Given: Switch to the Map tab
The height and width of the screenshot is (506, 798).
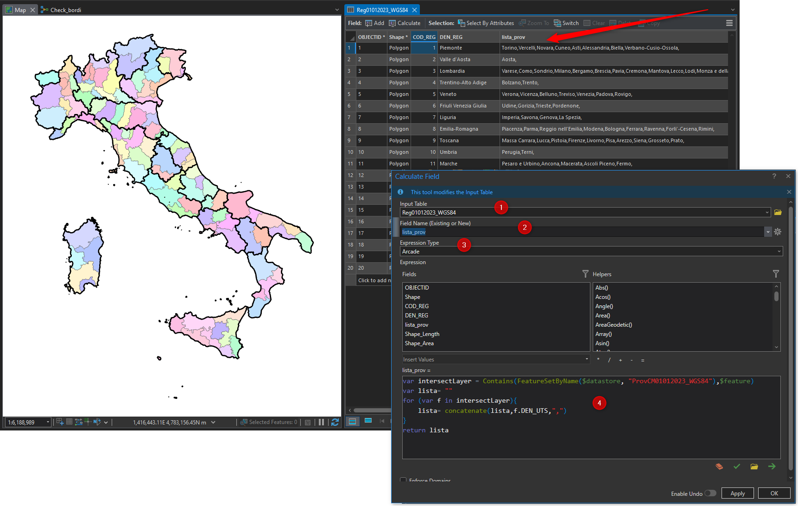Looking at the screenshot, I should pos(19,9).
